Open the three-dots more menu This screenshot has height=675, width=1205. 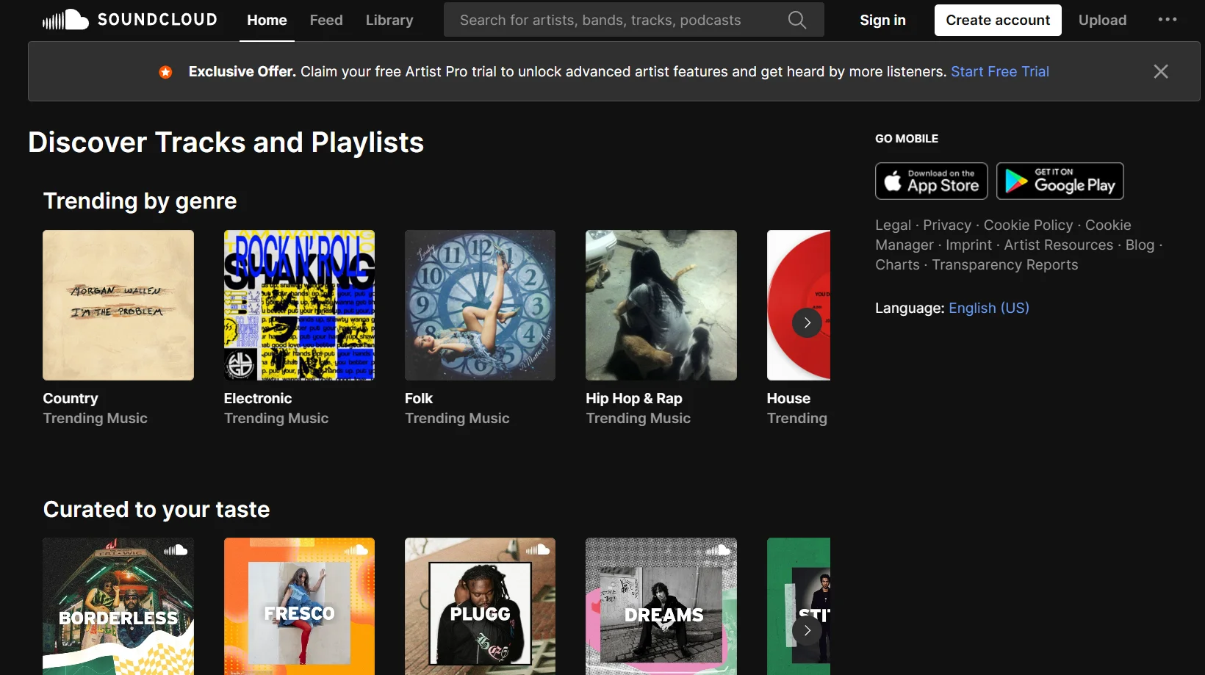click(x=1168, y=20)
